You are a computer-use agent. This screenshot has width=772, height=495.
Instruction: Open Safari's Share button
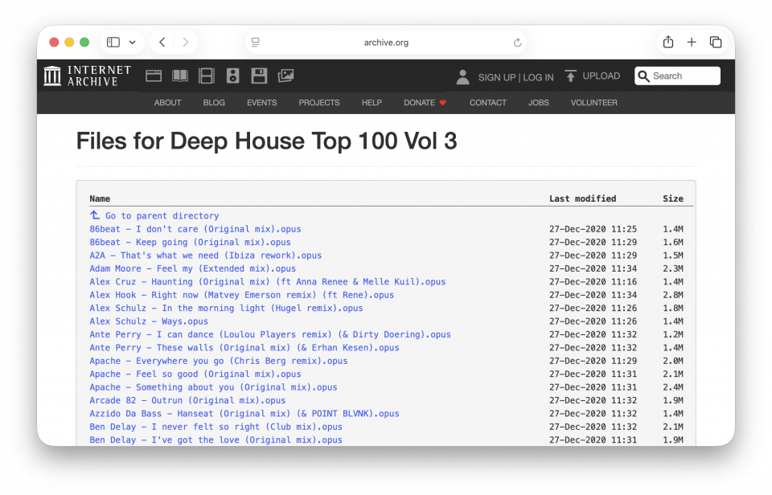click(x=667, y=43)
